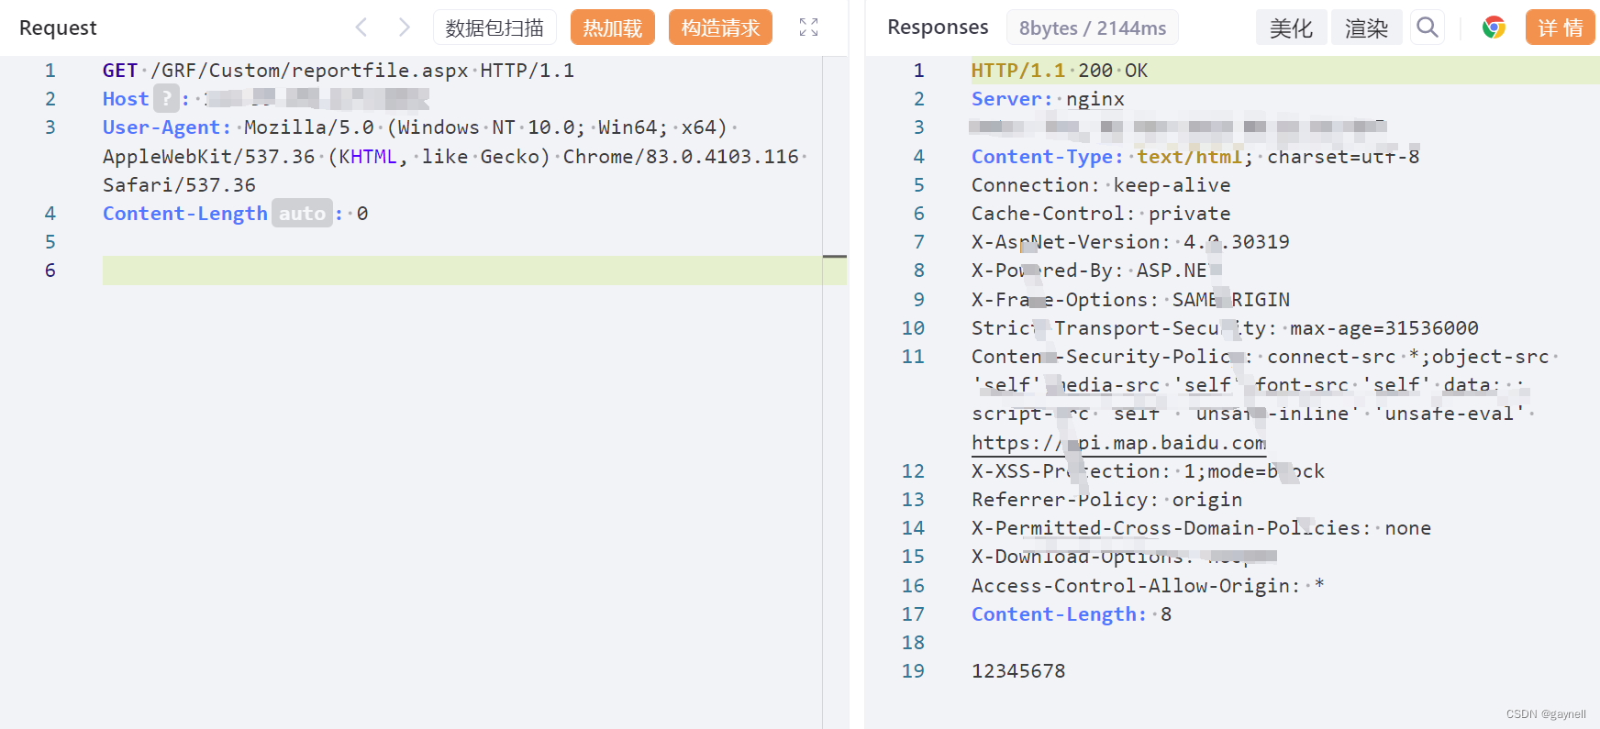
Task: Click the Responses panel title
Action: pyautogui.click(x=938, y=28)
